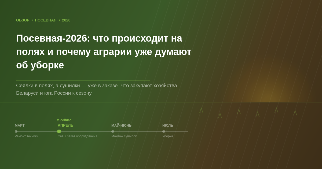Image resolution: width=322 pixels, height=169 pixels.
Task: Select the 2026 breadcrumb tag
Action: coord(66,20)
